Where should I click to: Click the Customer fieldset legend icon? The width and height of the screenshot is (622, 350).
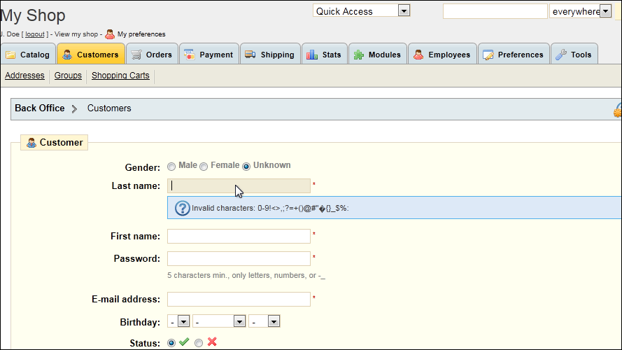click(x=31, y=143)
